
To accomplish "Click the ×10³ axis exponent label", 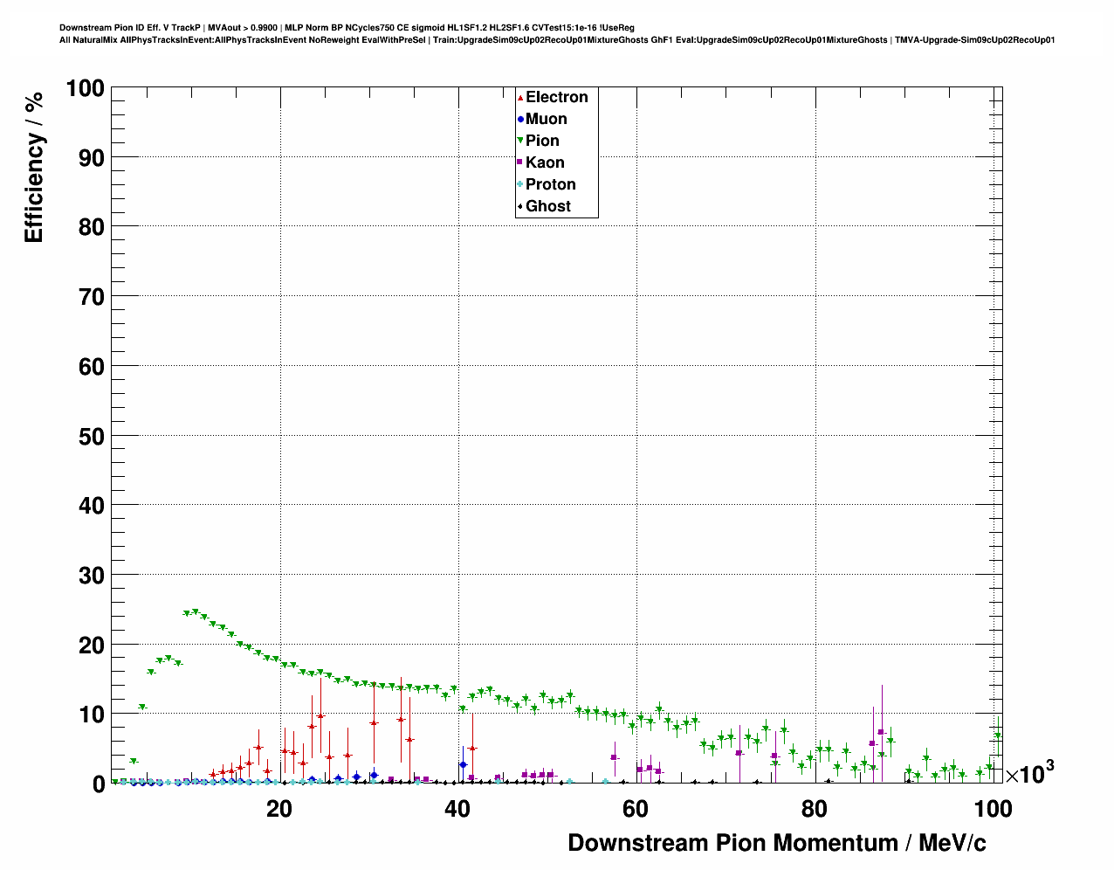I will pyautogui.click(x=1030, y=772).
